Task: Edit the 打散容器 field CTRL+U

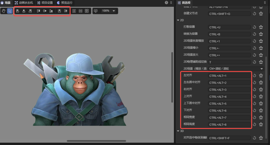Action: [x=229, y=27]
